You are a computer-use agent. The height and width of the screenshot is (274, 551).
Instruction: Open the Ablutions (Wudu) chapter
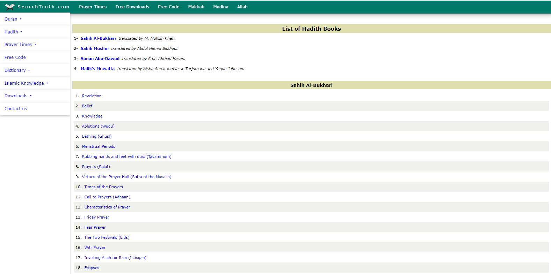[98, 127]
